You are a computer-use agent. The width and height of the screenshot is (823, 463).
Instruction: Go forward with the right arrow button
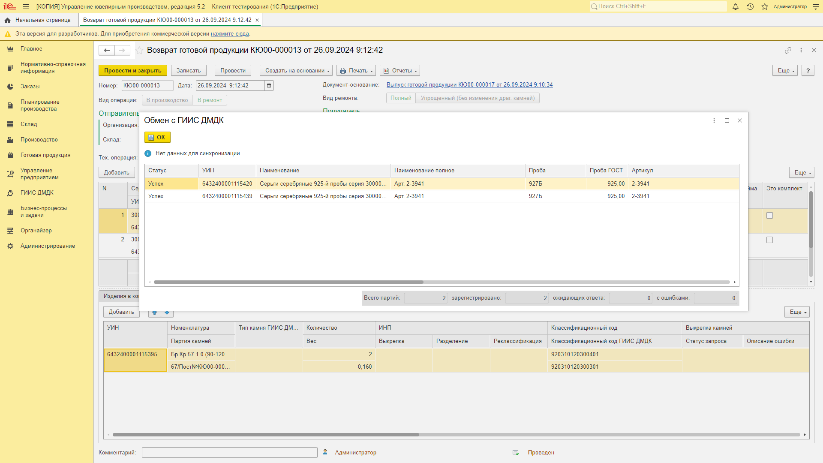tap(122, 50)
